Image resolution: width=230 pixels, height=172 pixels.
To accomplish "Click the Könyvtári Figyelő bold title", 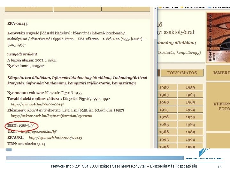I will click(x=23, y=33).
